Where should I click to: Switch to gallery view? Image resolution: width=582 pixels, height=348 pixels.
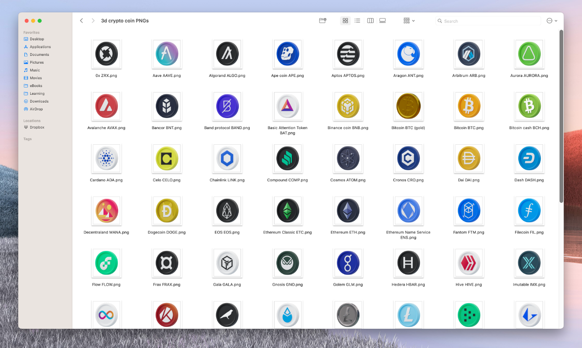coord(383,21)
